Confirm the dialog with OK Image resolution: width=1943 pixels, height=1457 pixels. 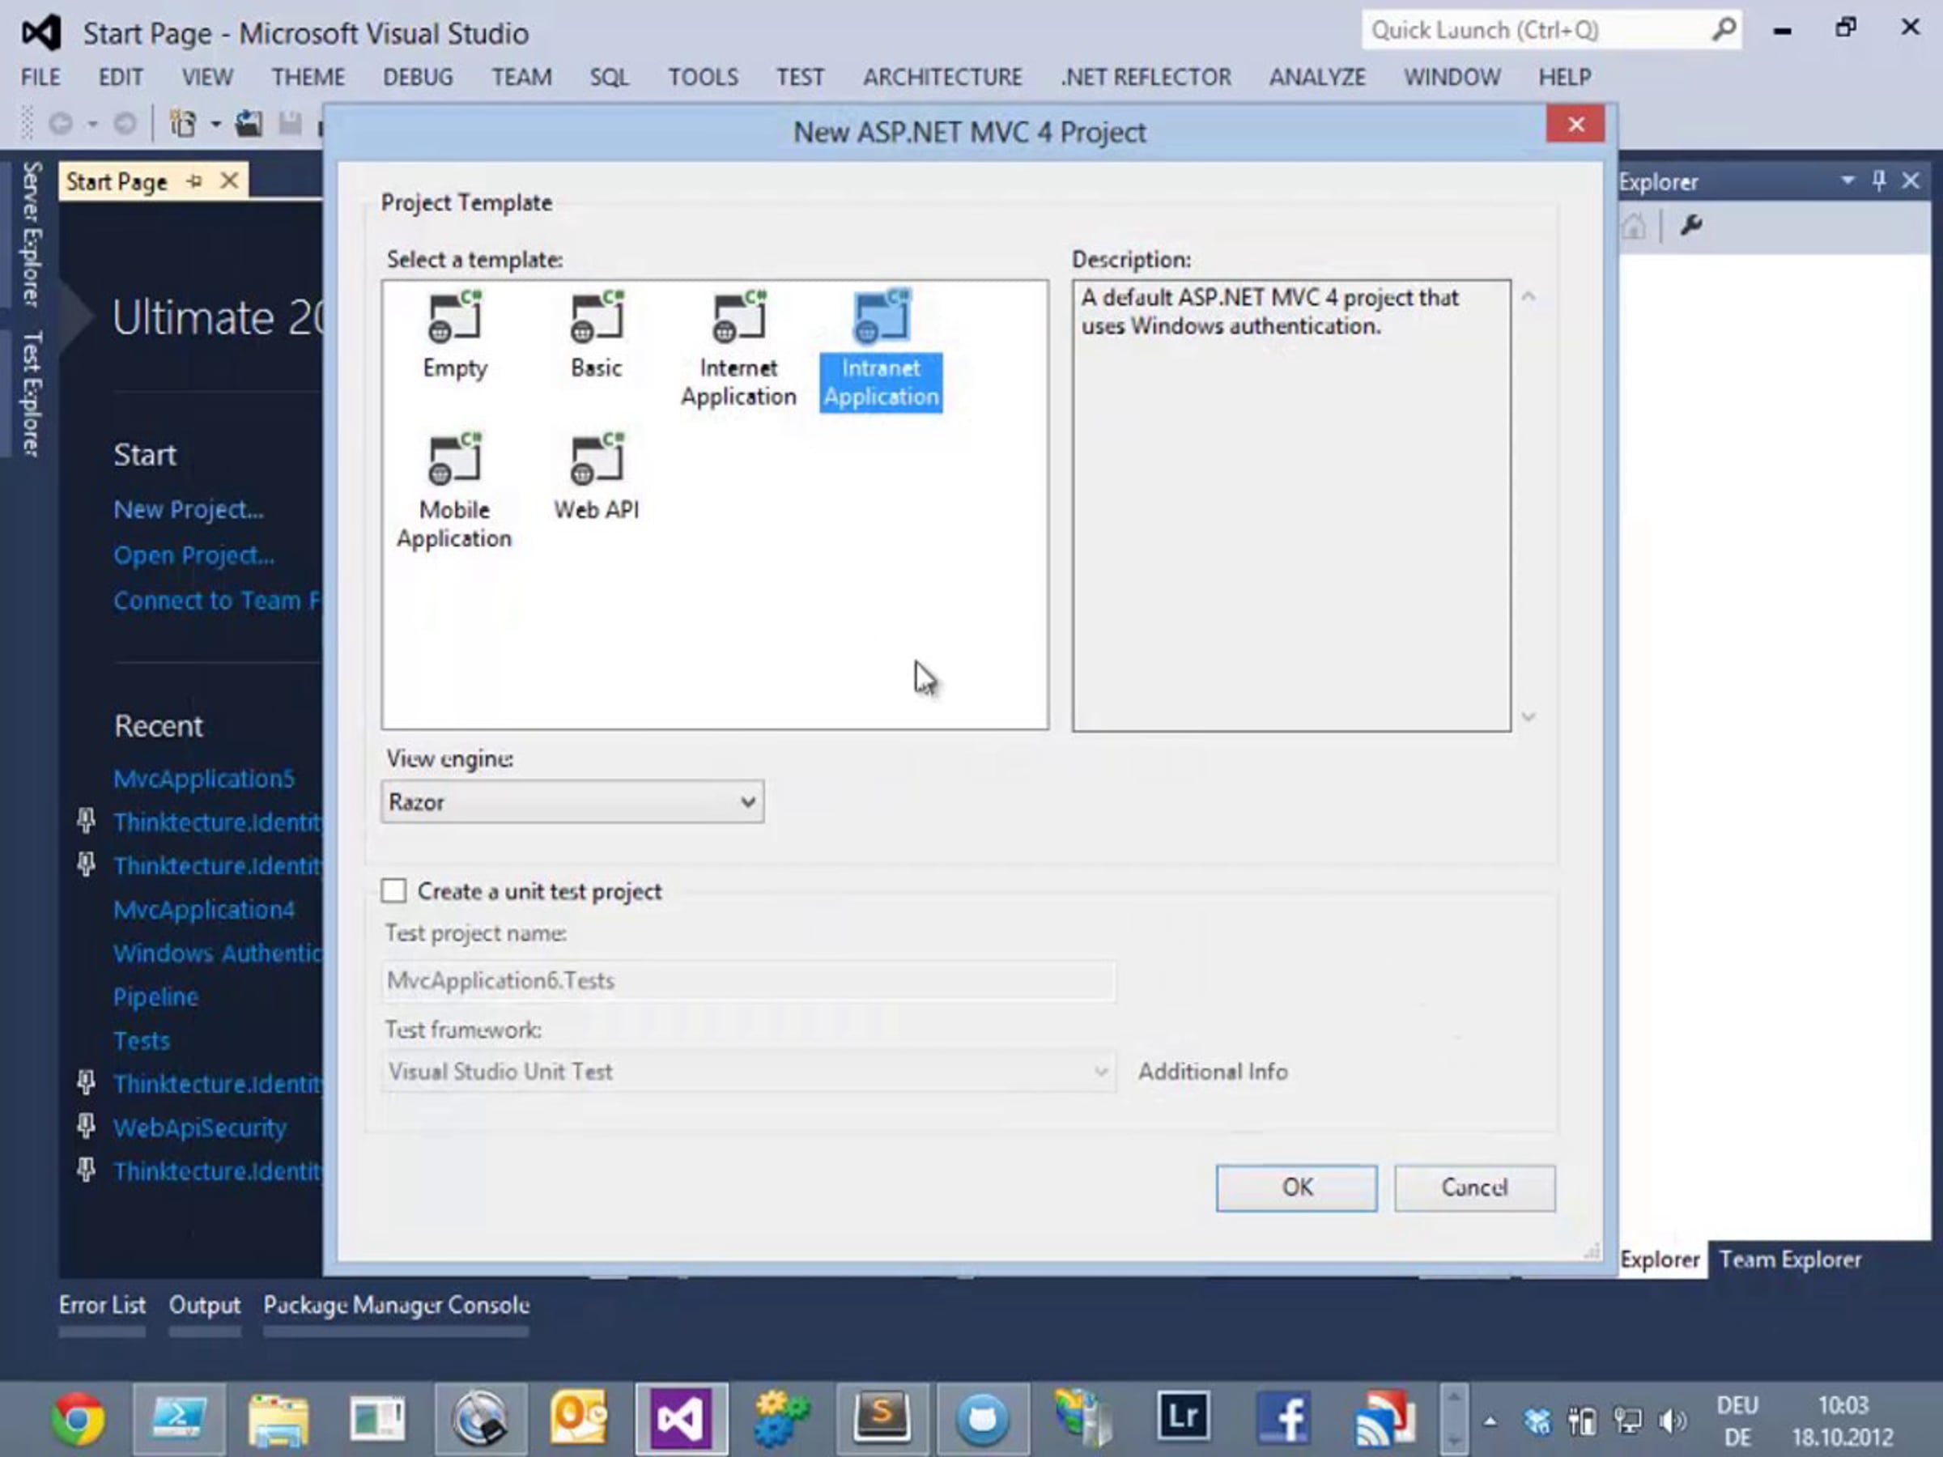coord(1296,1187)
